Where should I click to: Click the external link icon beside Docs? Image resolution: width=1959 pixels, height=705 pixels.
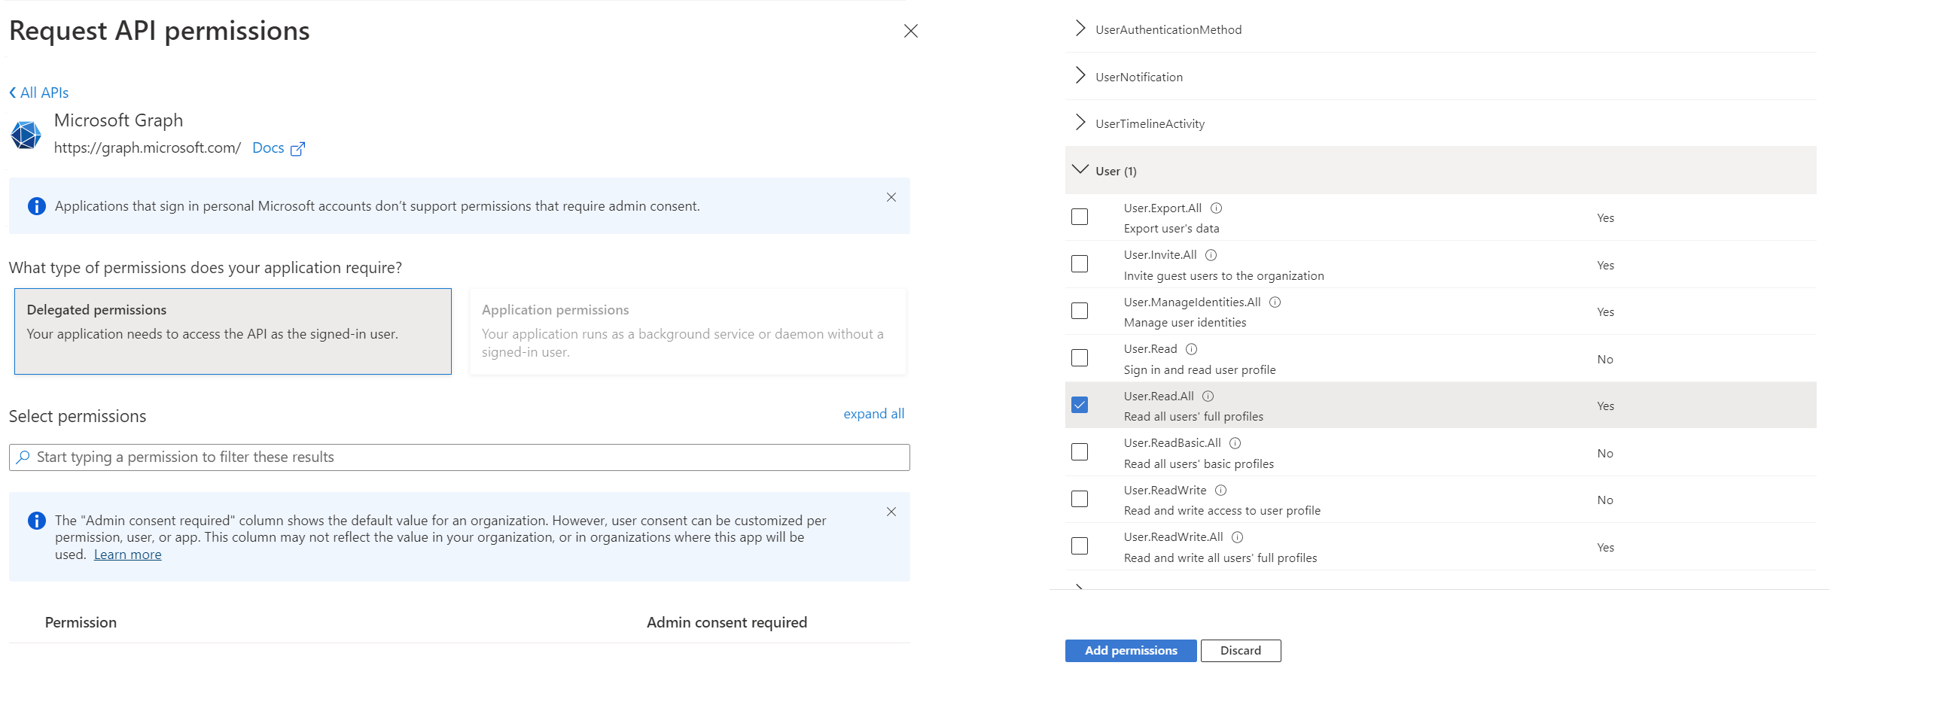(x=297, y=149)
